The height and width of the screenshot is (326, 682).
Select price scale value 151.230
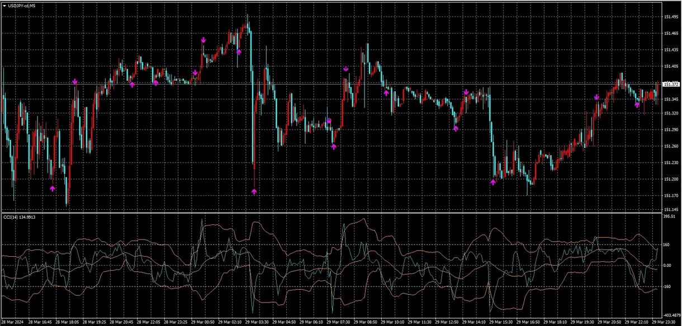671,163
